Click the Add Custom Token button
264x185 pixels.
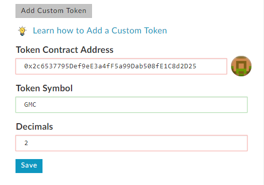point(53,11)
